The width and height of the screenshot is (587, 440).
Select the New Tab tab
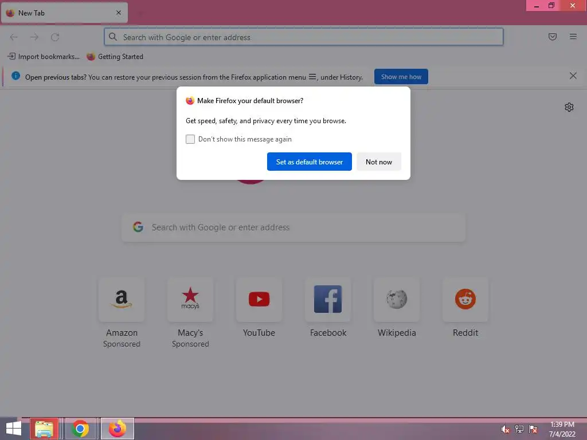point(64,13)
